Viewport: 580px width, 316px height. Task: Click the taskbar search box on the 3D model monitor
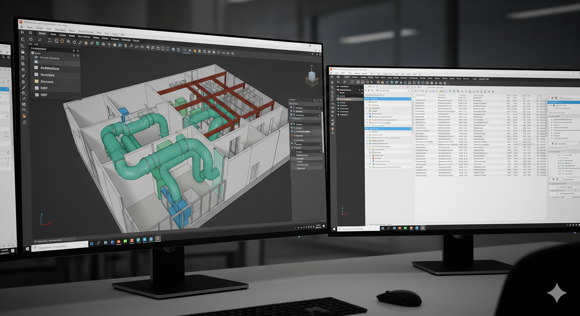(59, 247)
